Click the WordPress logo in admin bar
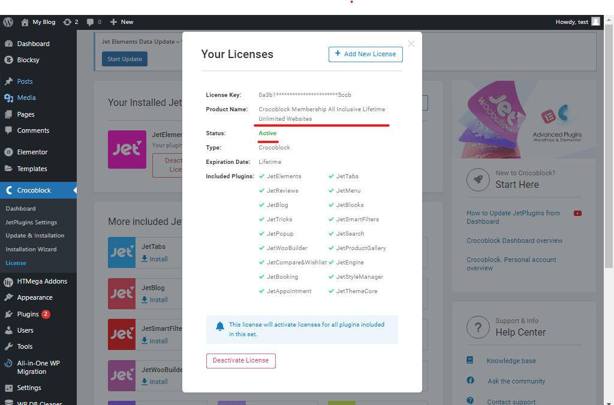614x405 pixels. click(8, 22)
